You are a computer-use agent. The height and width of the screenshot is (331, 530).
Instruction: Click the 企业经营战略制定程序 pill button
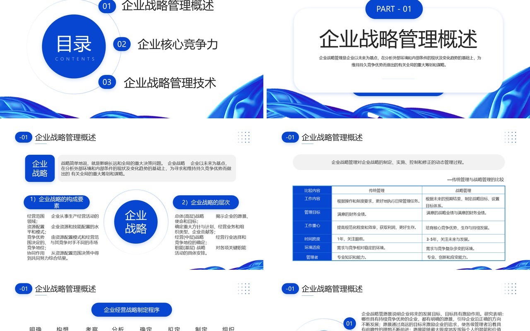pos(132,309)
